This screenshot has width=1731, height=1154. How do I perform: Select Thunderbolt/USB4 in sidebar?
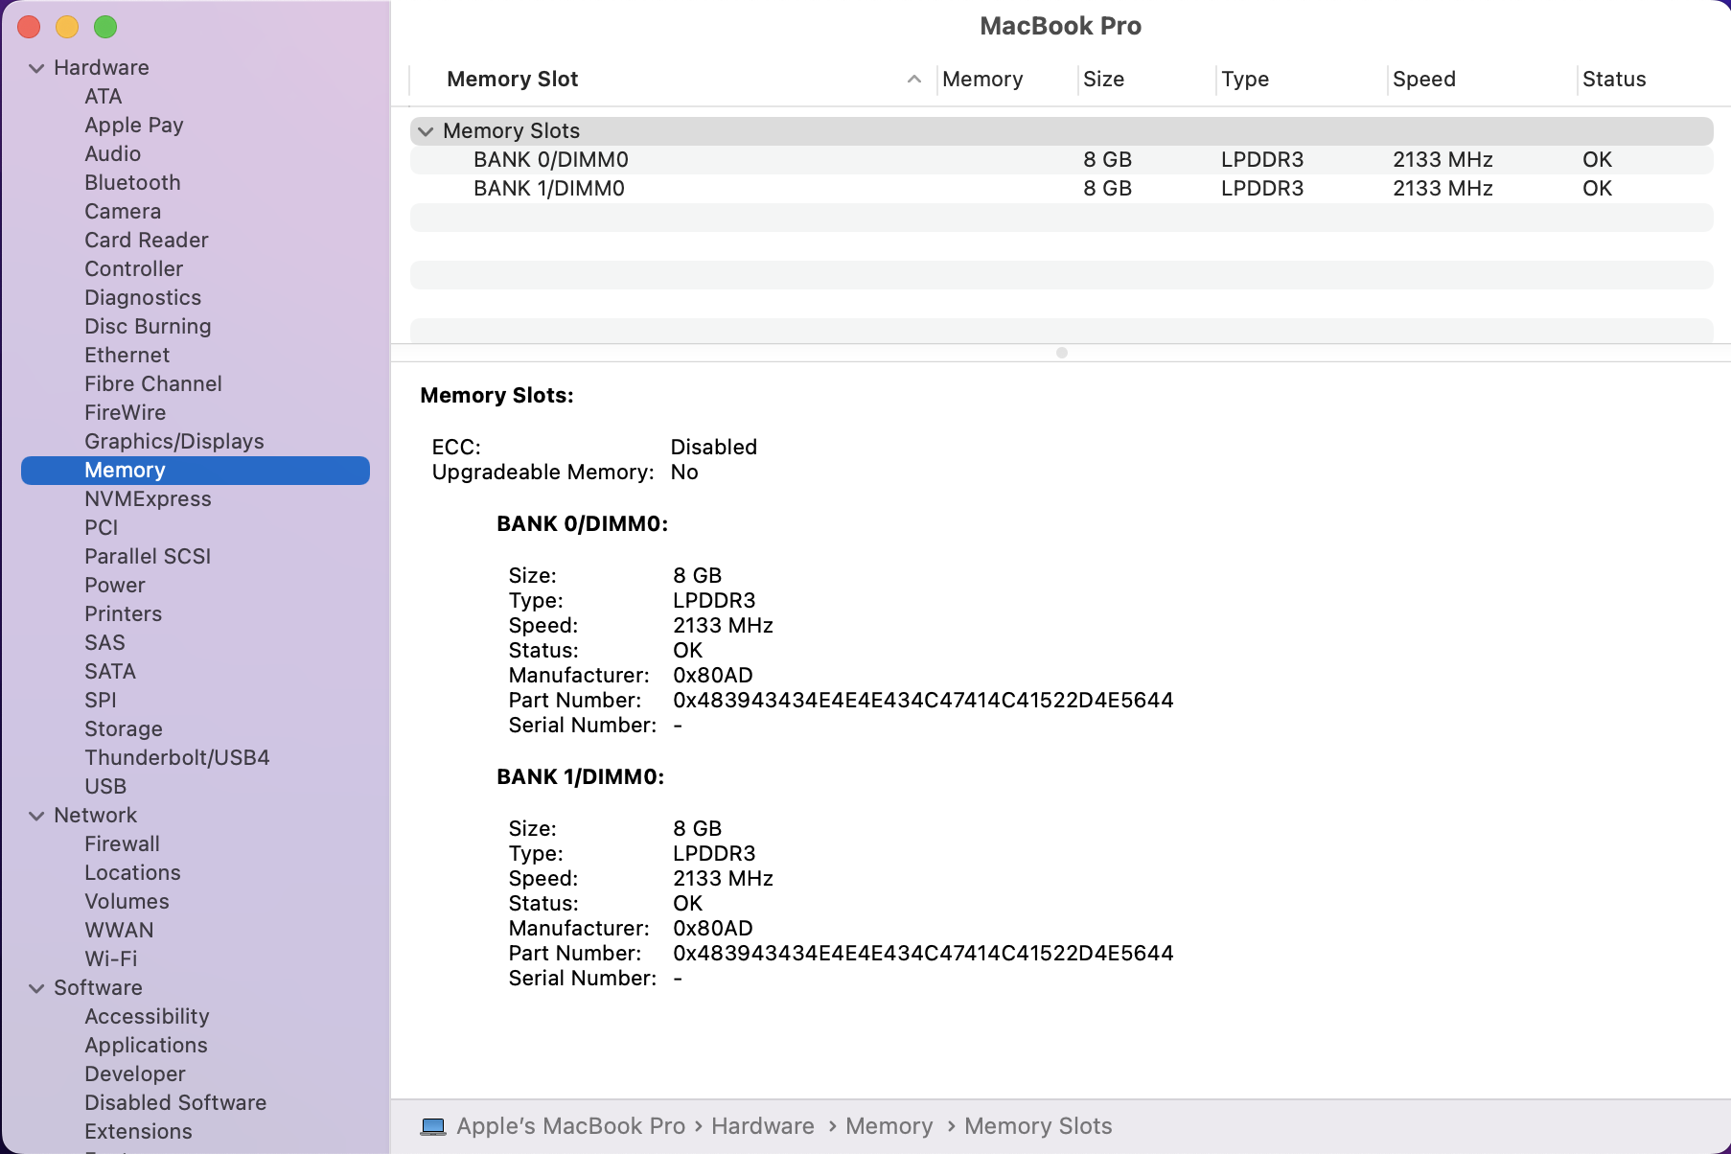[177, 758]
